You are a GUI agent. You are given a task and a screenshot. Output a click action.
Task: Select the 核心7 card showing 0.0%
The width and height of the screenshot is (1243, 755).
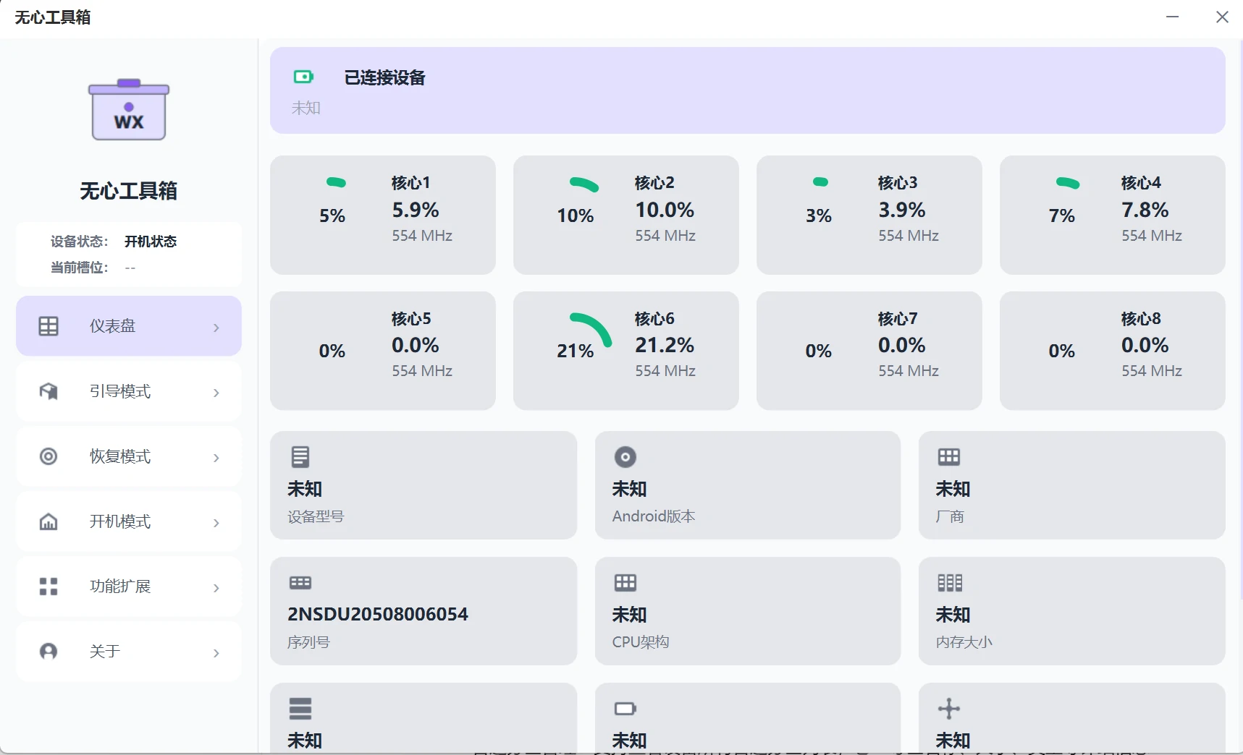point(869,351)
